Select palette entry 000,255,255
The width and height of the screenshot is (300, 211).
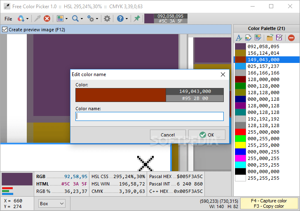[x=267, y=165]
